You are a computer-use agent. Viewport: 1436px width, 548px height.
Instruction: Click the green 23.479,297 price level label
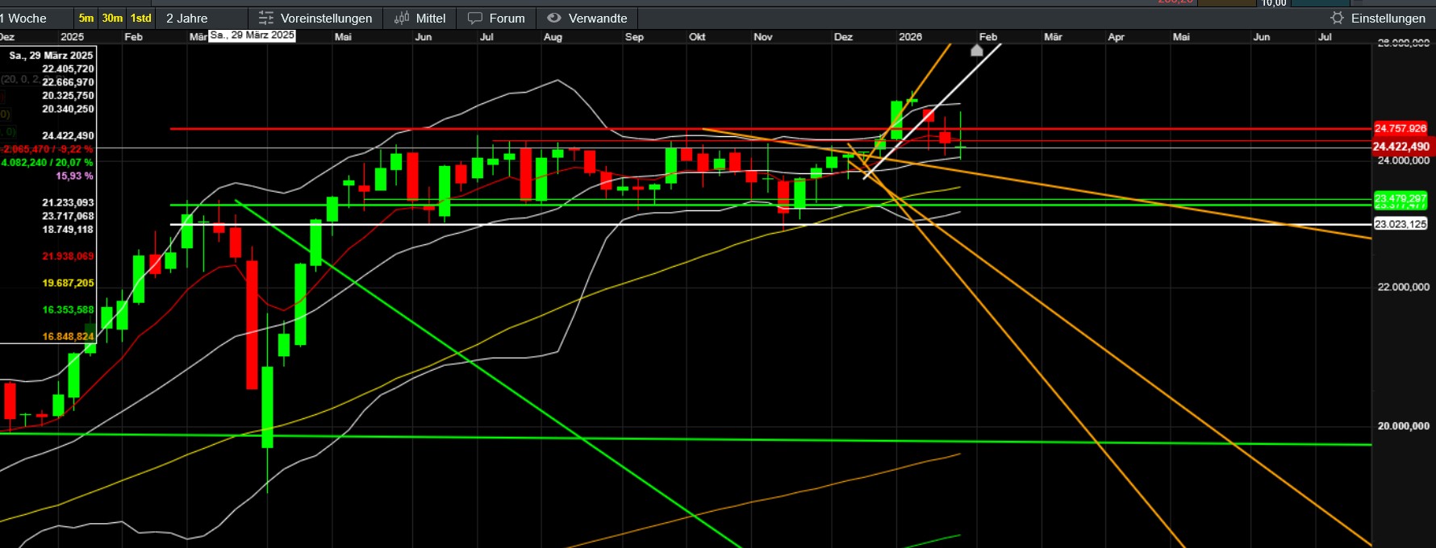click(x=1400, y=198)
